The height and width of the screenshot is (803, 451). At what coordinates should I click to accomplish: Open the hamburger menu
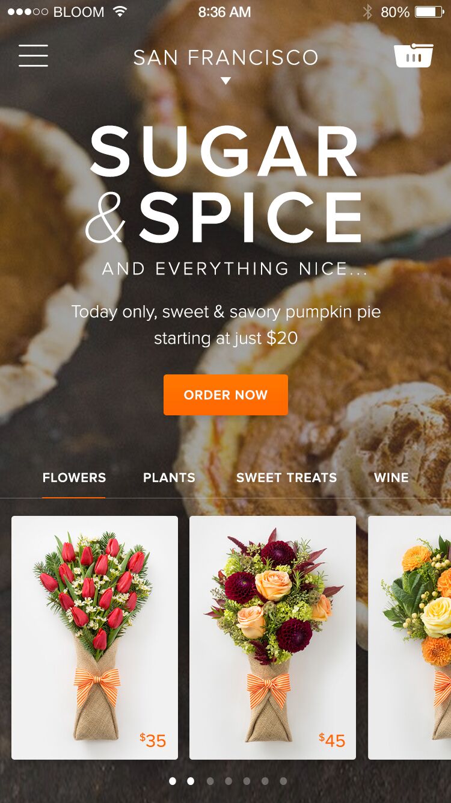pyautogui.click(x=33, y=56)
